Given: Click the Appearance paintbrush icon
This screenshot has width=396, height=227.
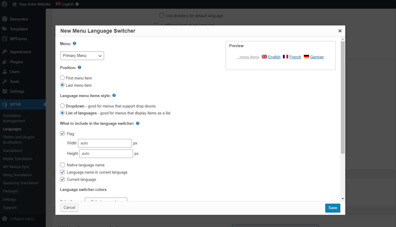Looking at the screenshot, I should click(5, 52).
